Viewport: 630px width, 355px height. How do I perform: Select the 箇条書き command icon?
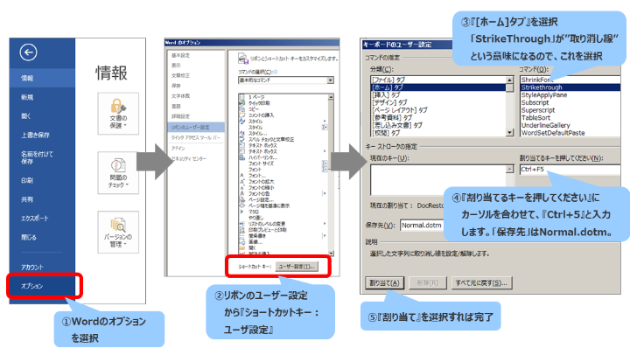(241, 236)
